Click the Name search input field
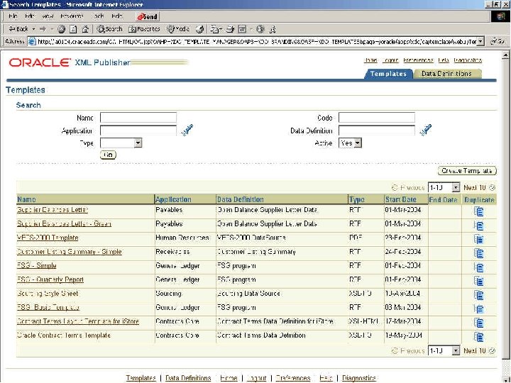Viewport: 511px width, 383px height. (138, 117)
